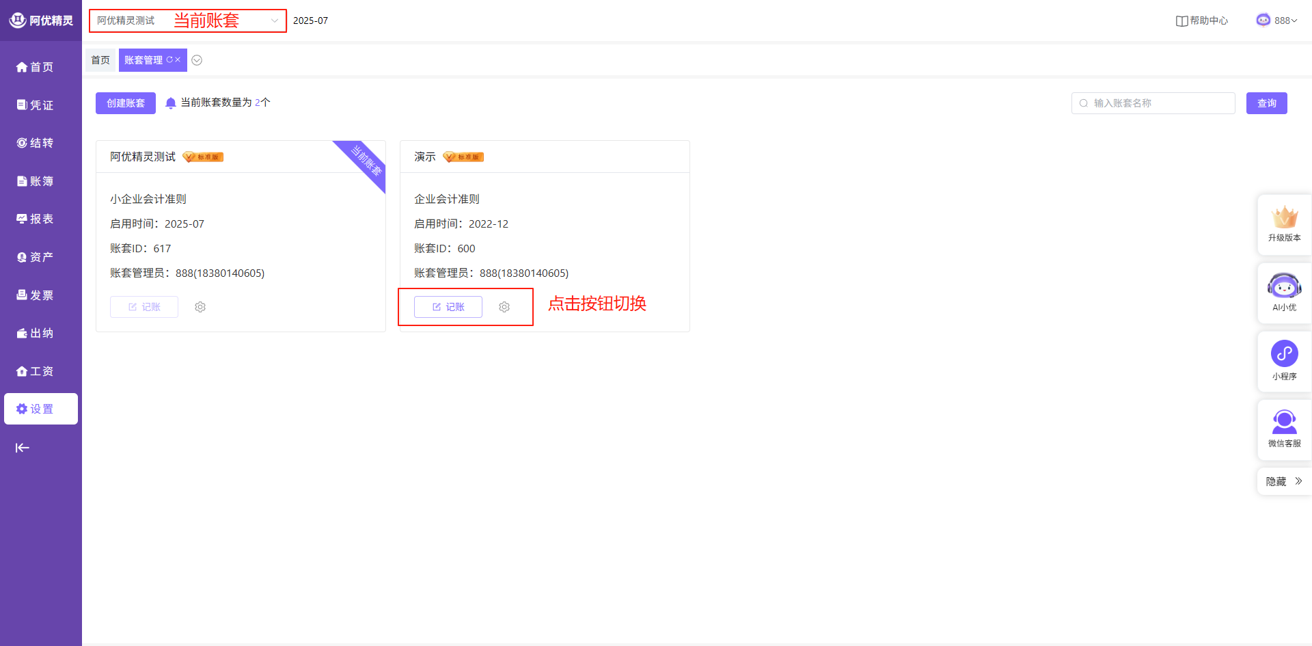Click the 创建账套 button
Image resolution: width=1312 pixels, height=646 pixels.
pyautogui.click(x=126, y=103)
